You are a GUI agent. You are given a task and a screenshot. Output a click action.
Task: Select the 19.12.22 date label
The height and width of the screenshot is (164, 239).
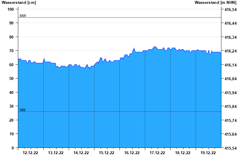click(208, 153)
